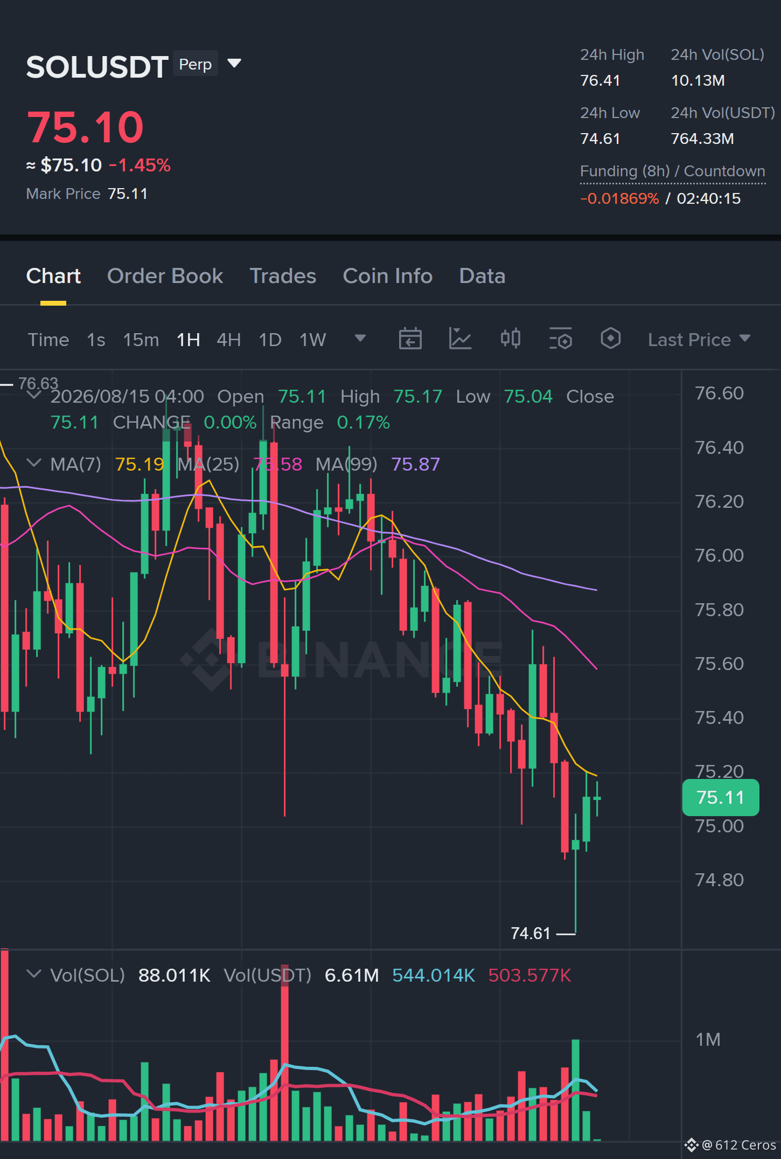Click the Vol(USDT) label
The image size is (781, 1159).
(x=268, y=975)
